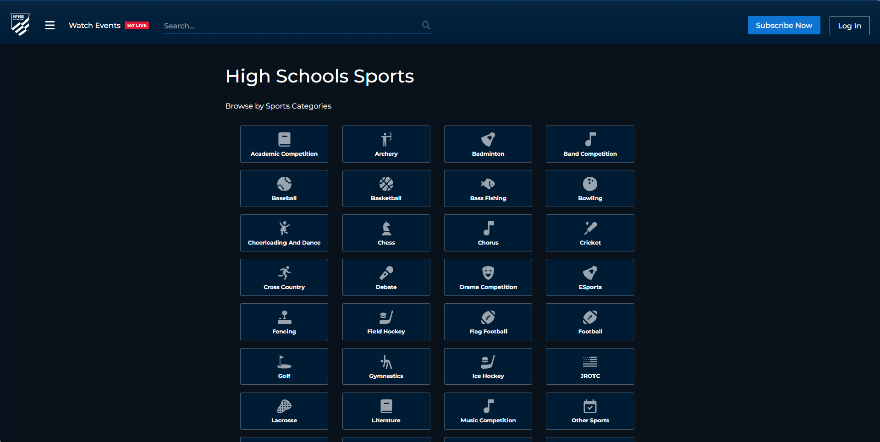The width and height of the screenshot is (880, 442).
Task: Select the Drama Competition mask tile
Action: (488, 277)
